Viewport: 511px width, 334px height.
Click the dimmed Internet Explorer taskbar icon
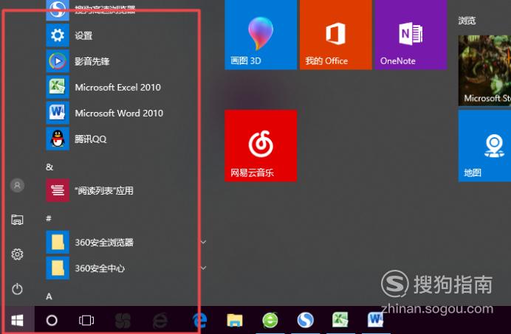coord(160,321)
